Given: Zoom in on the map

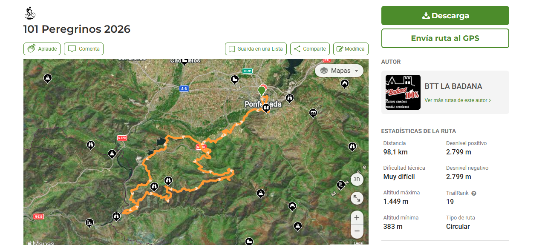Looking at the screenshot, I should coord(357,218).
